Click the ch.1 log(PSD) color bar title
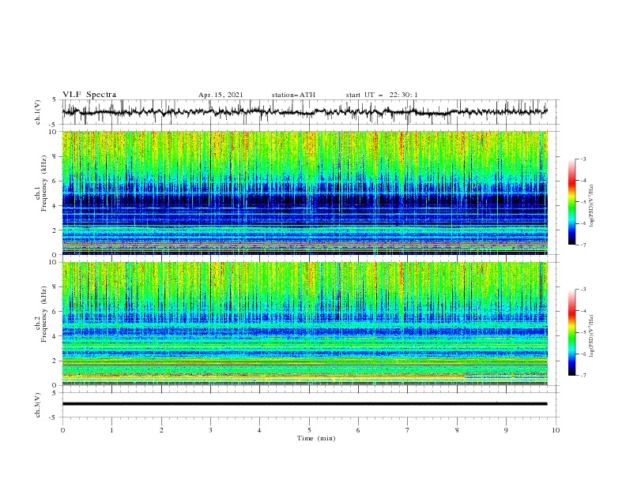Image resolution: width=626 pixels, height=483 pixels. [x=592, y=206]
